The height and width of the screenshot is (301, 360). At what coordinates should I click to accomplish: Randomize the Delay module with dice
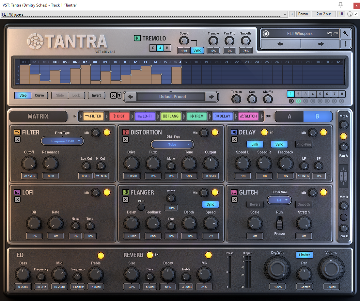point(234,139)
